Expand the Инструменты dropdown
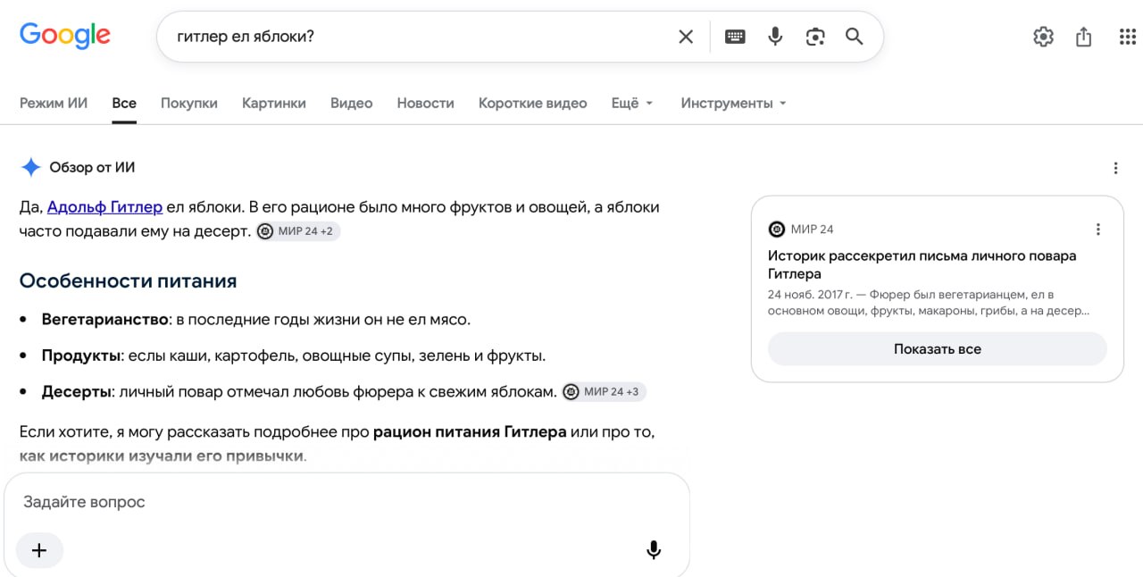The height and width of the screenshot is (577, 1143). tap(734, 103)
